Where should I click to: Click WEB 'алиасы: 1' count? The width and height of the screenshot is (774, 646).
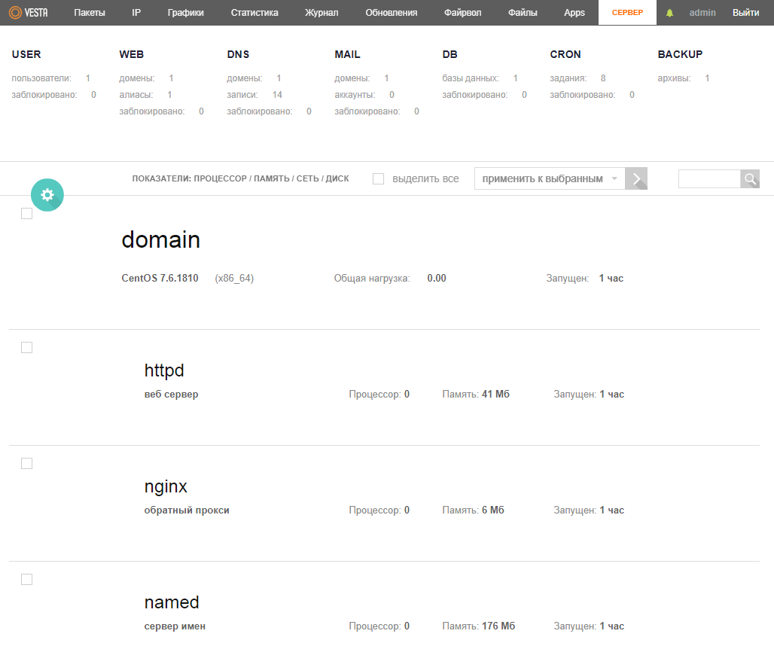(145, 95)
